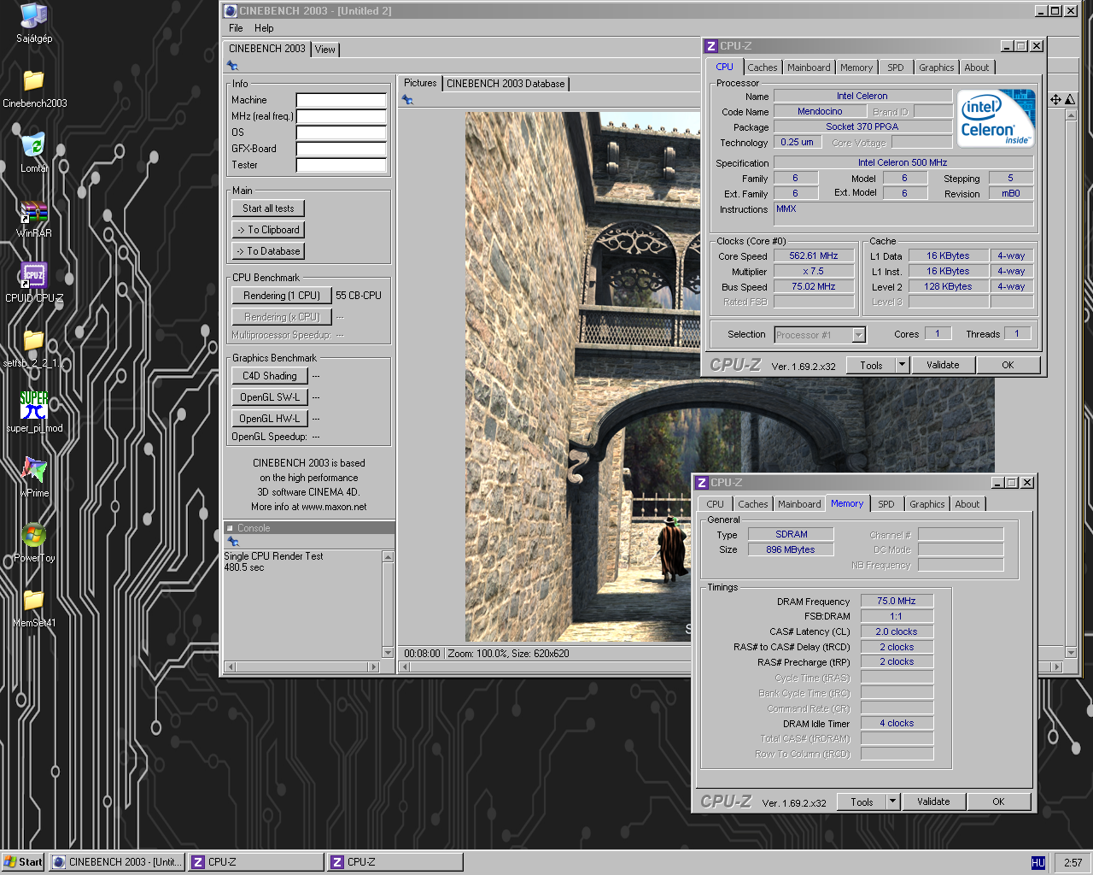The image size is (1093, 875).
Task: Open Mainboard tab in top CPU-Z window
Action: point(809,68)
